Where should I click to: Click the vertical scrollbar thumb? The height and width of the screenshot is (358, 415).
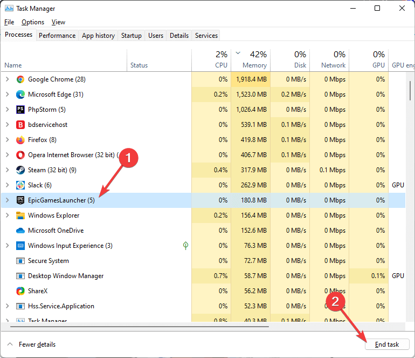pos(410,90)
